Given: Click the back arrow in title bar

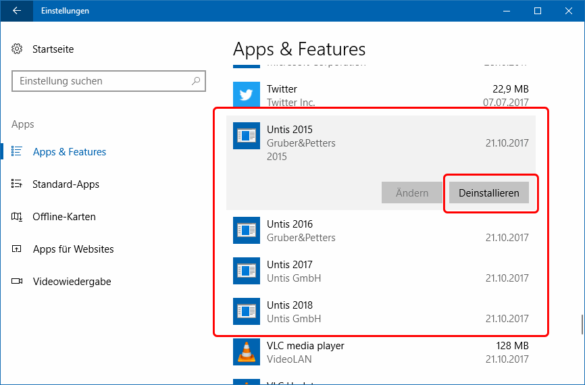Looking at the screenshot, I should click(16, 11).
